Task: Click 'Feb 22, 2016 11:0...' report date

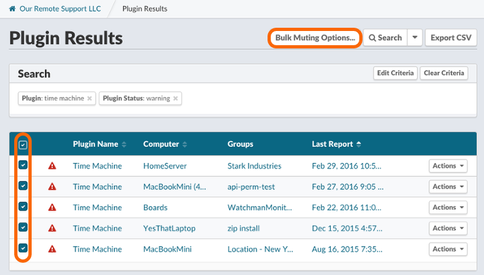Action: pyautogui.click(x=346, y=207)
